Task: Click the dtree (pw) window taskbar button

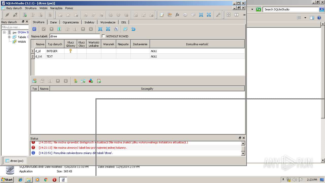Action: click(14, 161)
